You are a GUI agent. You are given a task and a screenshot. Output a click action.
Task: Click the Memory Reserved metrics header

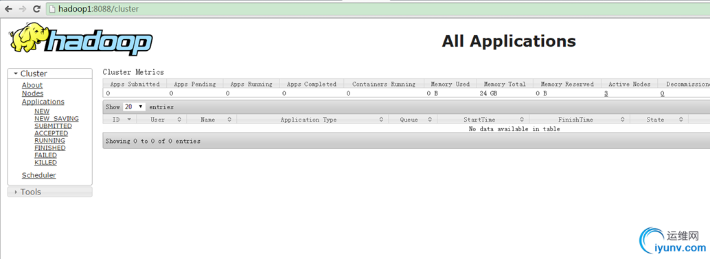pyautogui.click(x=567, y=84)
